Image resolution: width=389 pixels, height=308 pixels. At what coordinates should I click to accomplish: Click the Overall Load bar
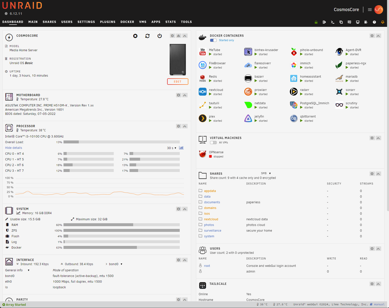point(122,142)
